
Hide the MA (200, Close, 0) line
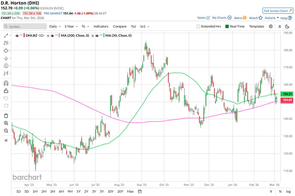point(52,35)
